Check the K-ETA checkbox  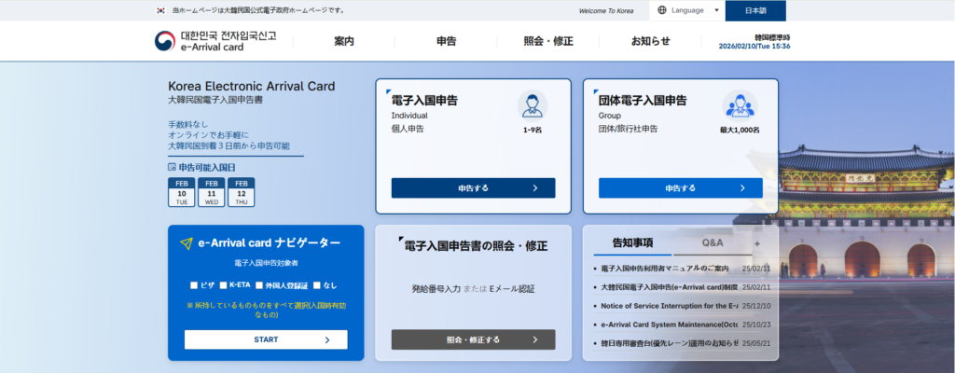[x=224, y=285]
